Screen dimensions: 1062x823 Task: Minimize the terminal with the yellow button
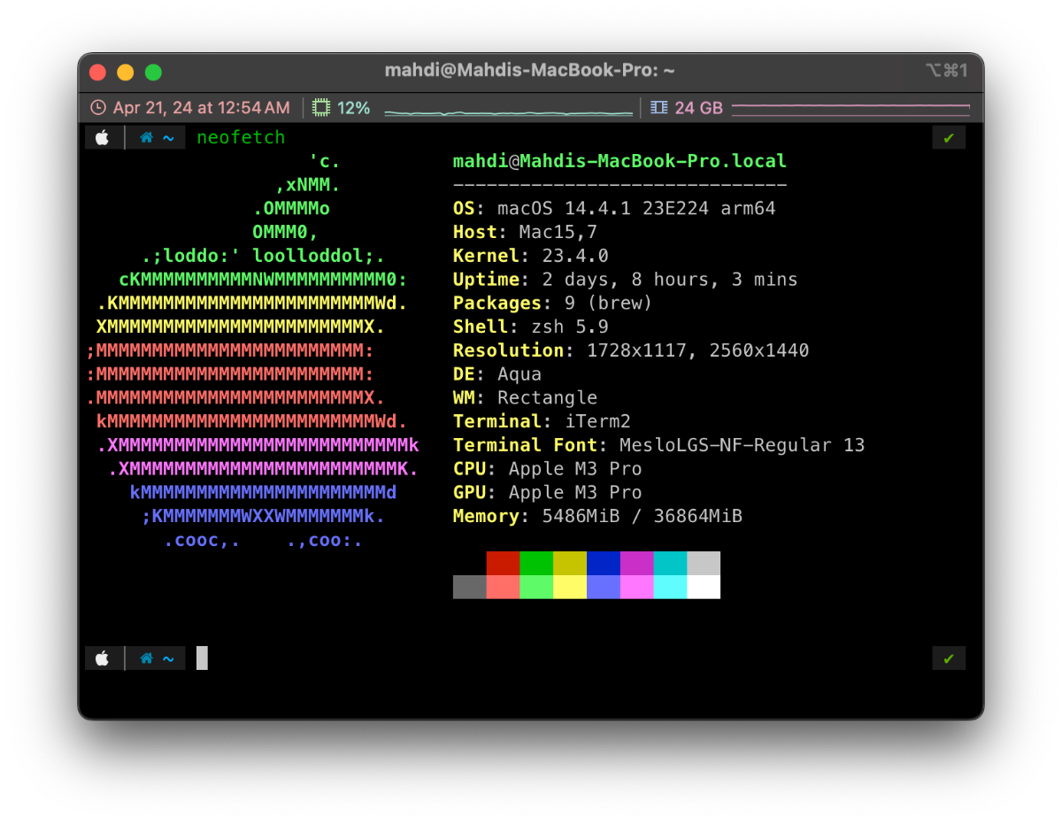click(126, 73)
